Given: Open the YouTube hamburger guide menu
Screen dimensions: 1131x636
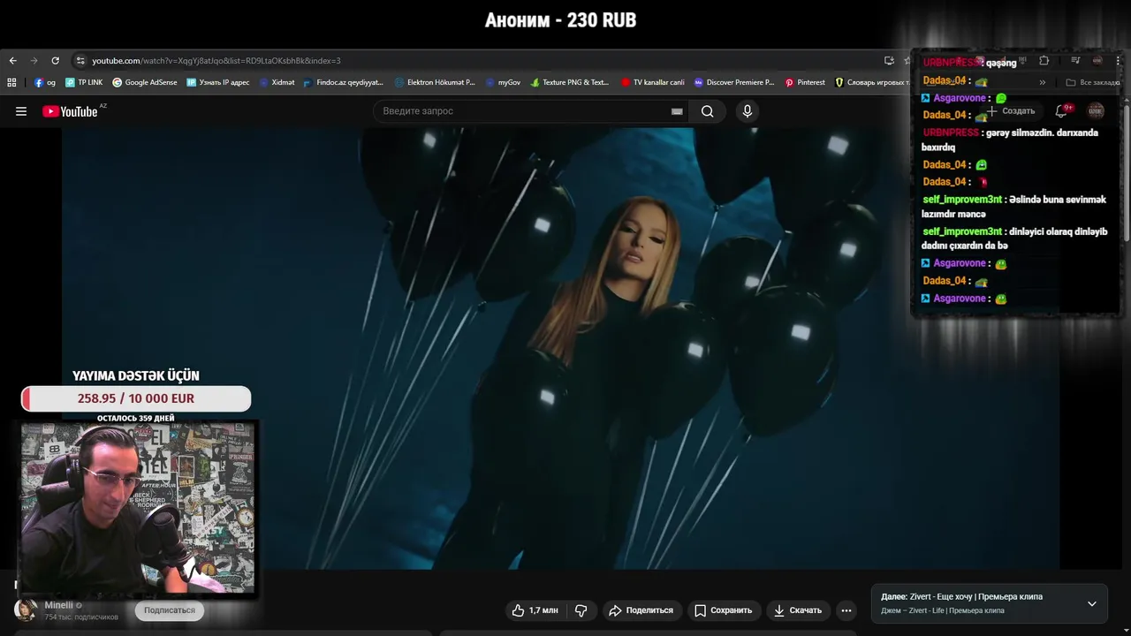Looking at the screenshot, I should tap(21, 111).
